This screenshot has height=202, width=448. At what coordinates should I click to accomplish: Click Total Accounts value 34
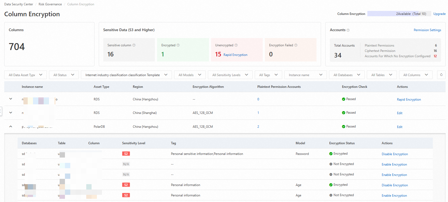338,55
